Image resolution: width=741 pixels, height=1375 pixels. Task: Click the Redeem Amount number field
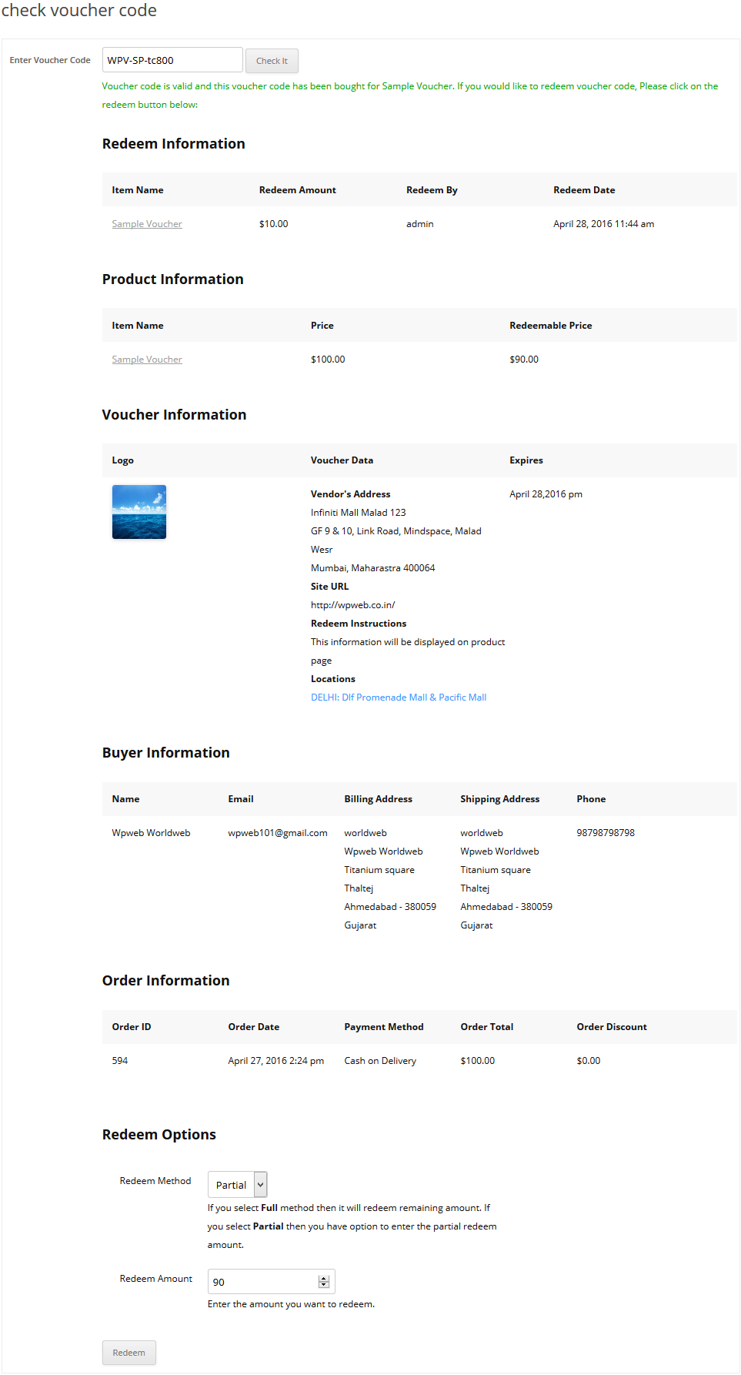[263, 1282]
